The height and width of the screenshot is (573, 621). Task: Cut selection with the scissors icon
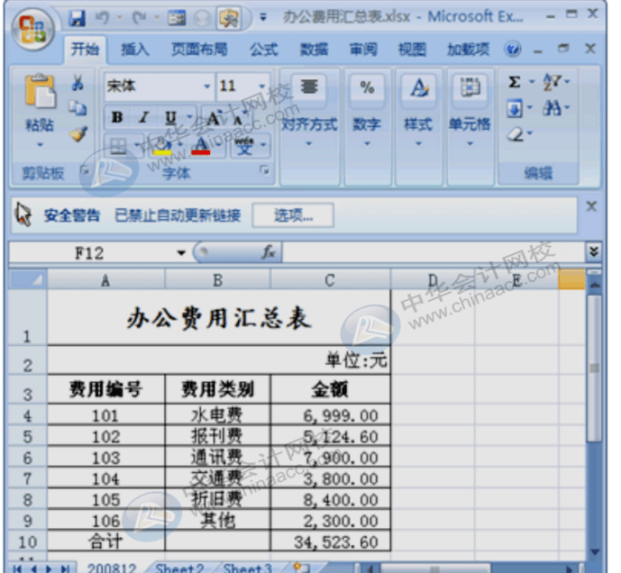tap(78, 83)
